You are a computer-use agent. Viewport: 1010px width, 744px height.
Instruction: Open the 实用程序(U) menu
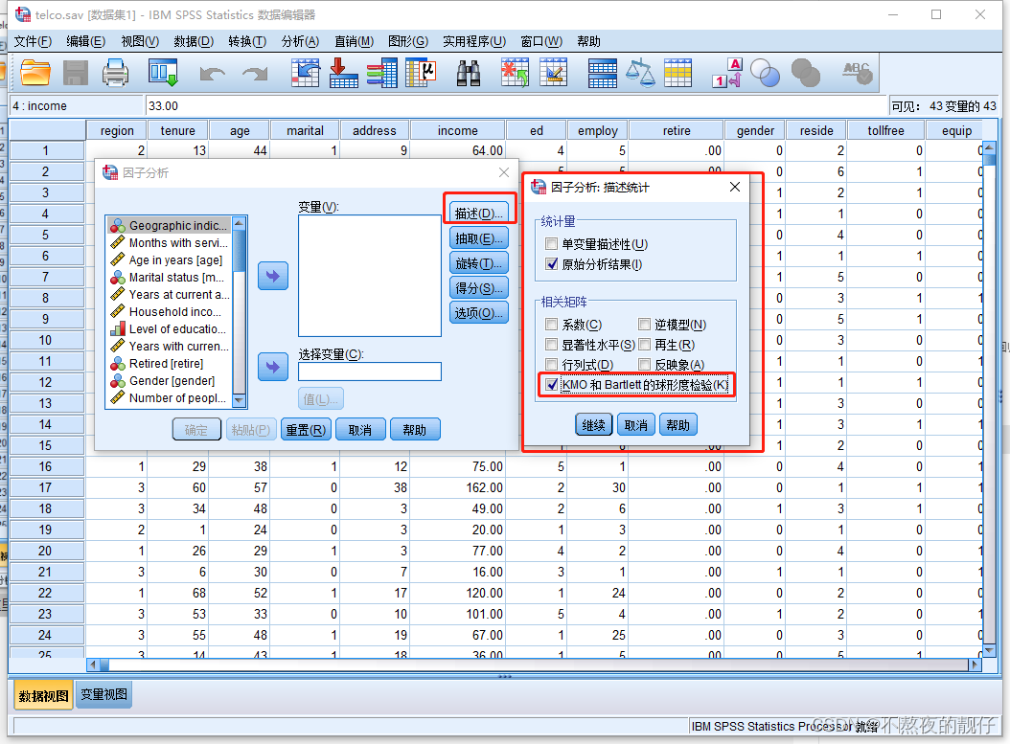click(x=474, y=41)
